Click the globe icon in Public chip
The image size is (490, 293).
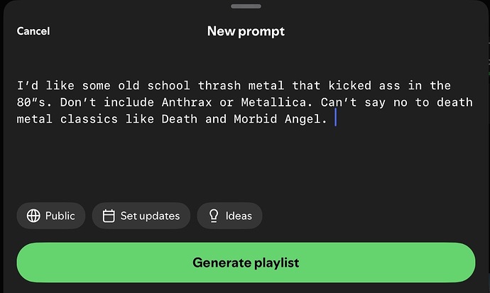coord(33,216)
